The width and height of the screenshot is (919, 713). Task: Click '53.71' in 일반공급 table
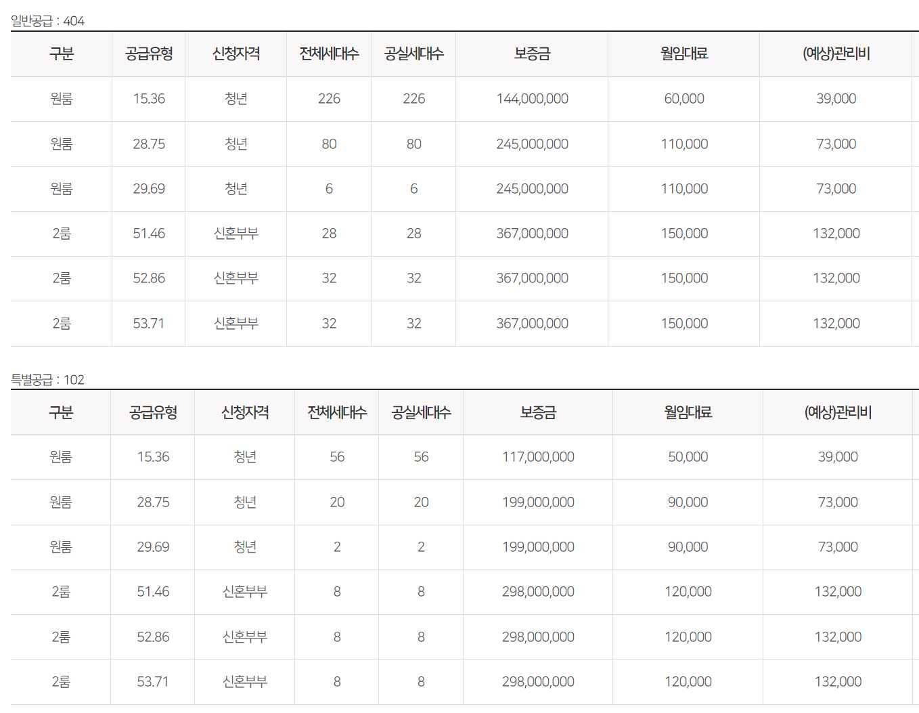click(149, 324)
